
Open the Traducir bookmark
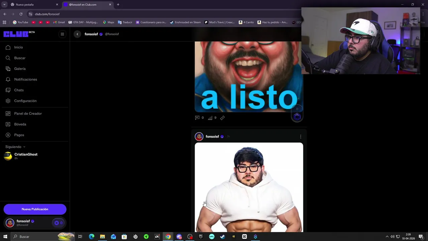click(125, 22)
